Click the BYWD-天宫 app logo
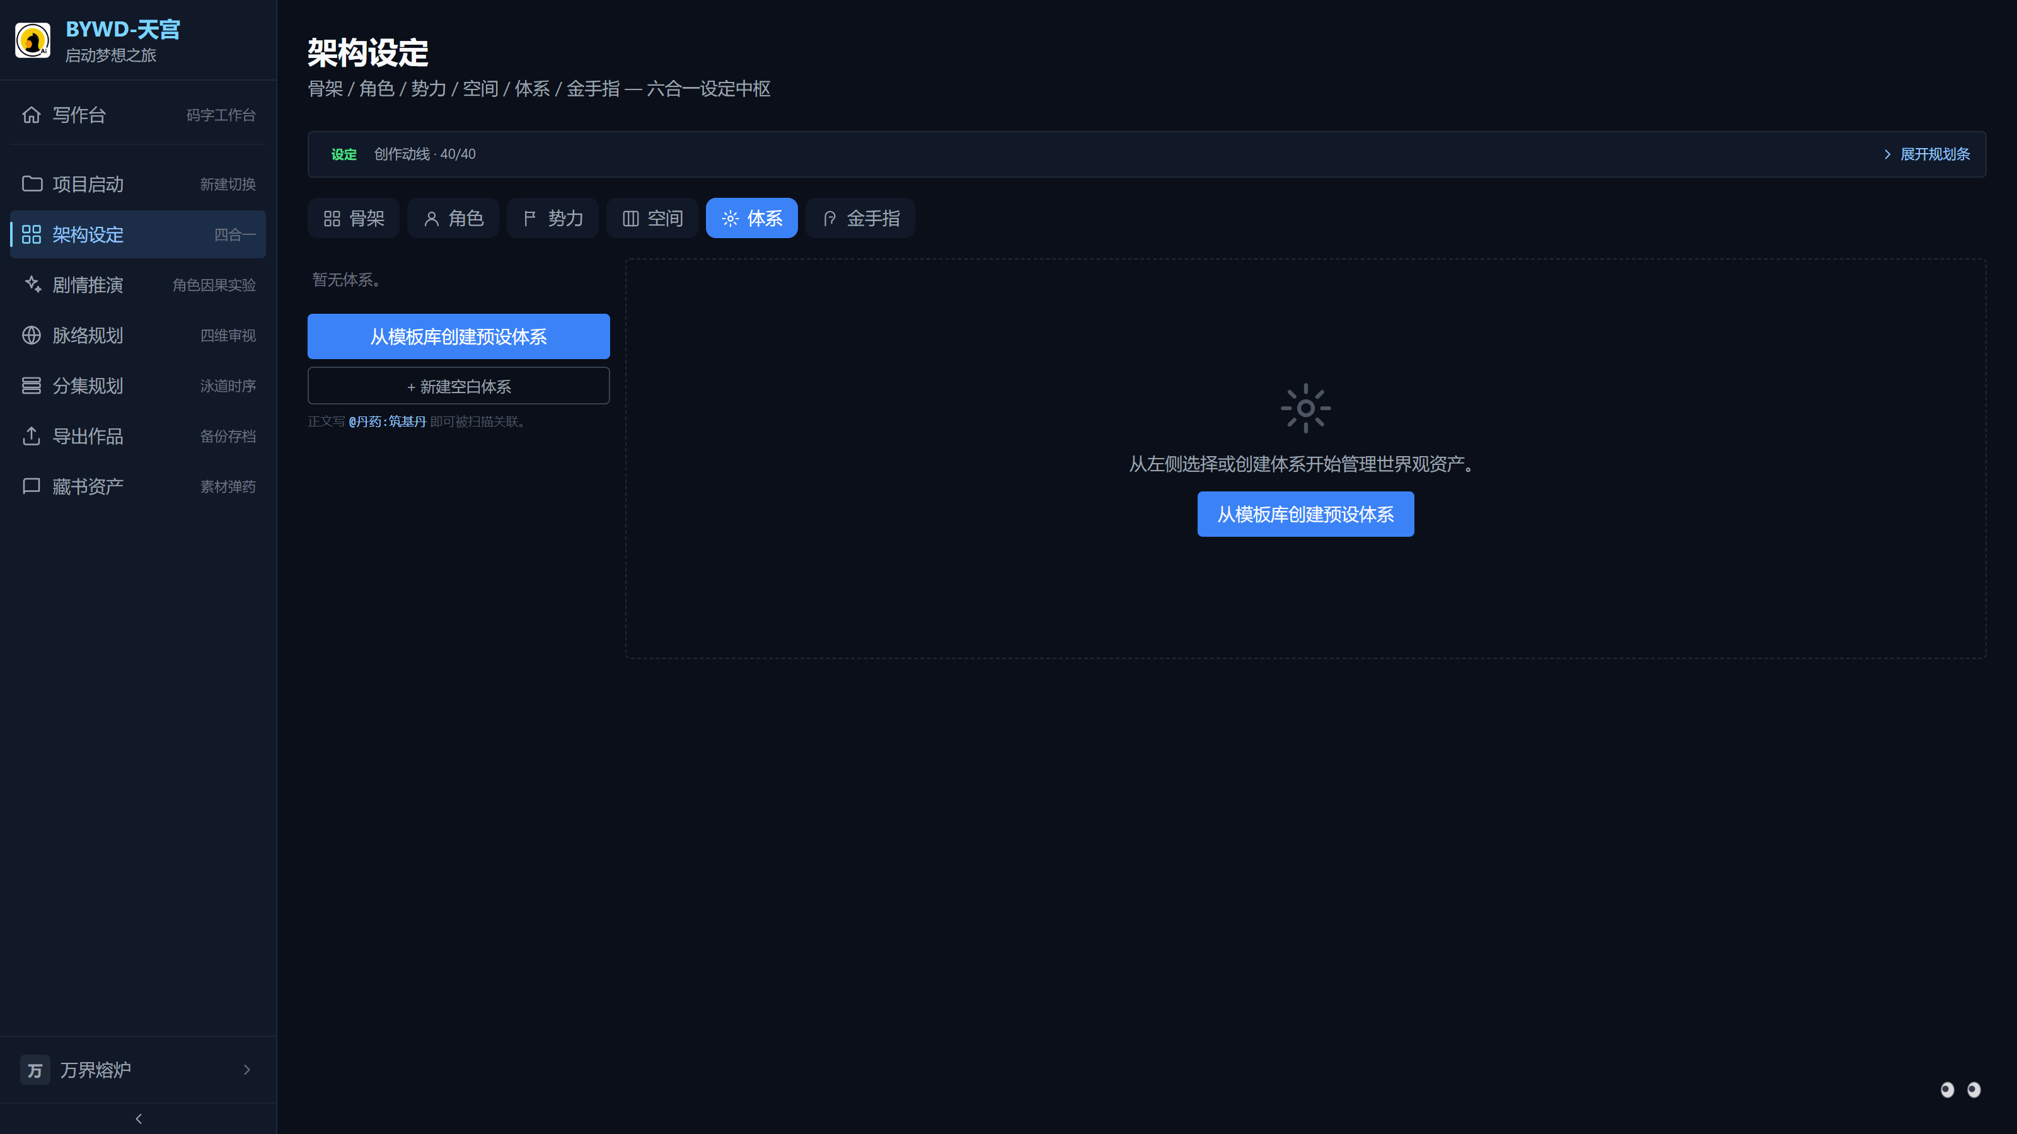 coord(32,40)
